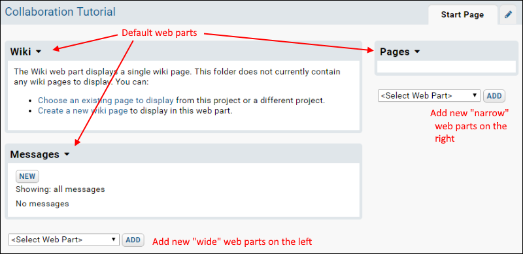Click the empty Pages web part content area
Viewport: 523px width, 254px height.
pyautogui.click(x=447, y=67)
